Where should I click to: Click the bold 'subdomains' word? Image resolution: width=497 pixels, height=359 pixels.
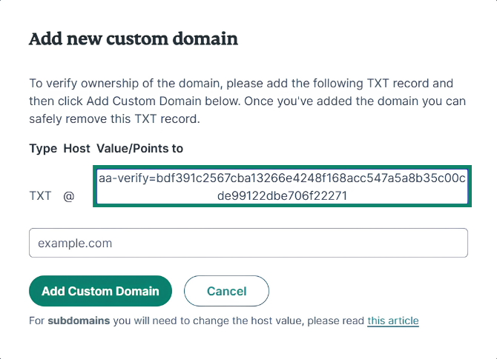coord(79,321)
